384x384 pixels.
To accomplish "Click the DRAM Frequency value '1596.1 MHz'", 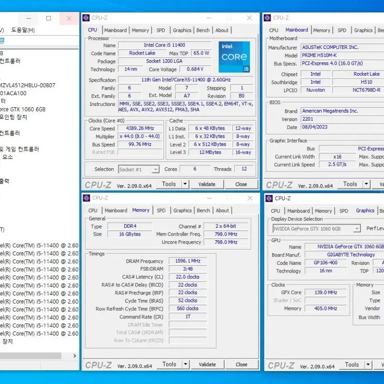I will [188, 261].
